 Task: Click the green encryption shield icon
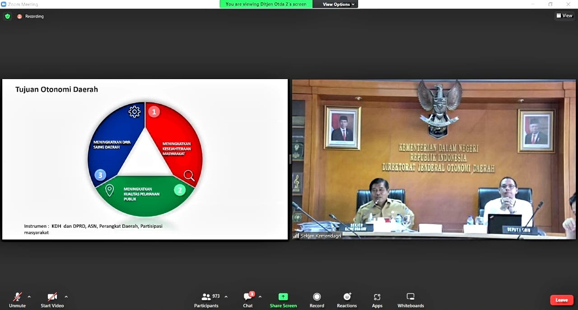click(x=8, y=16)
